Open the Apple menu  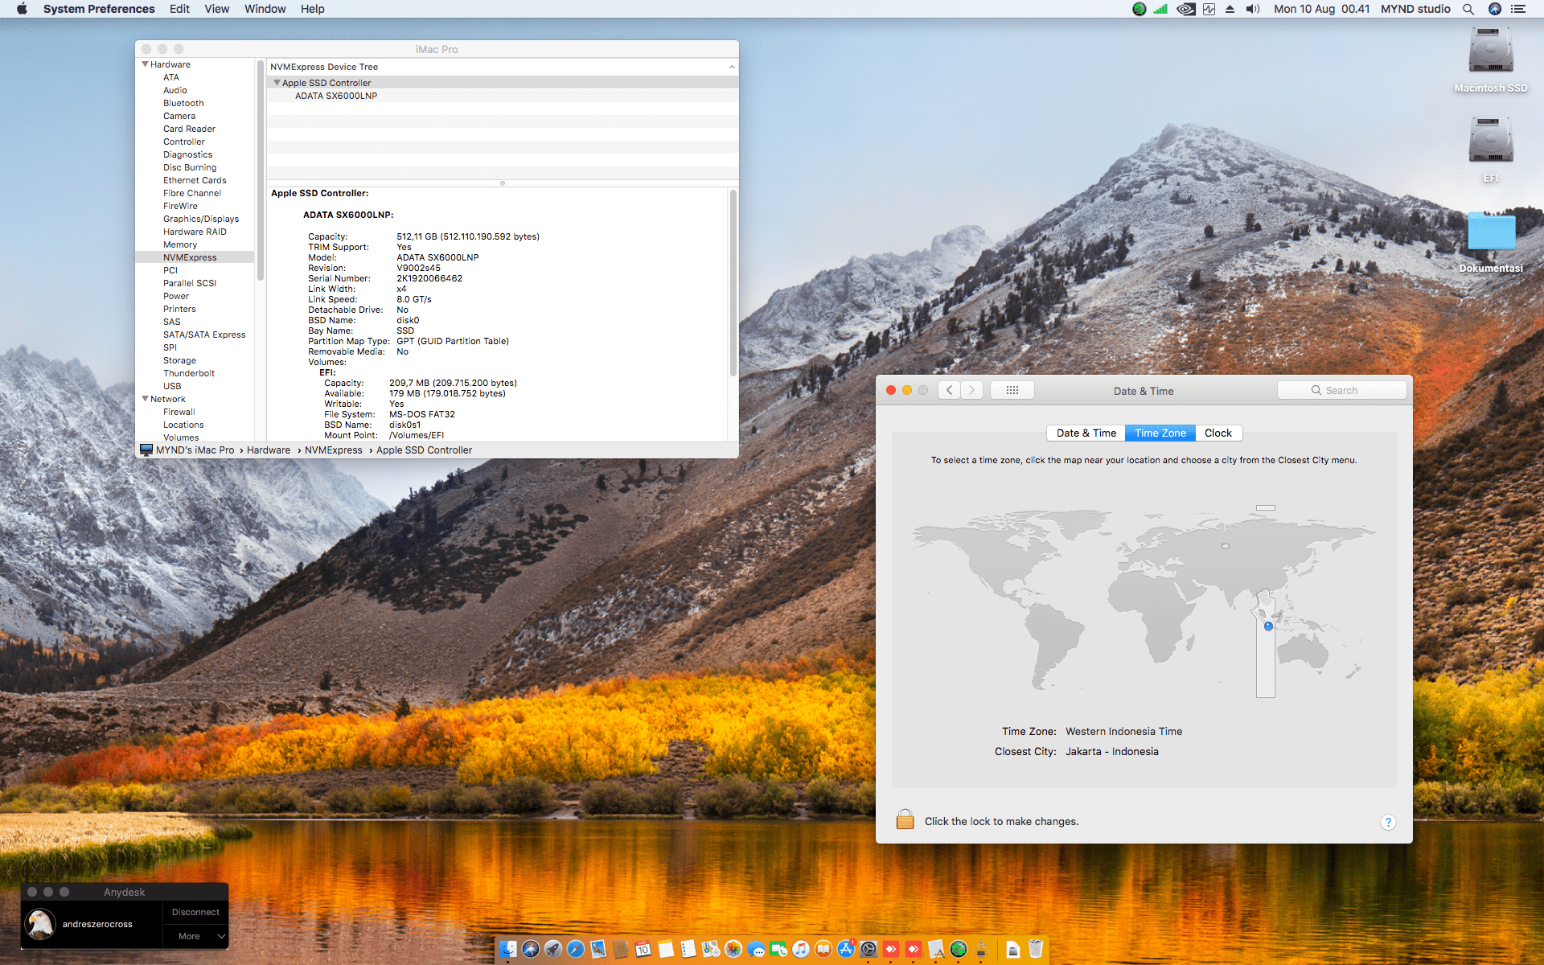22,9
